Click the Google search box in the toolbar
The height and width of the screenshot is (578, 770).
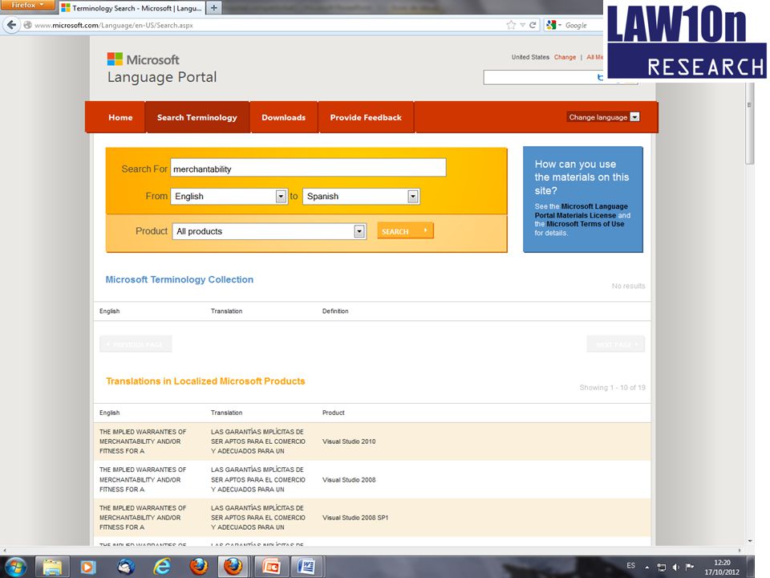(582, 25)
